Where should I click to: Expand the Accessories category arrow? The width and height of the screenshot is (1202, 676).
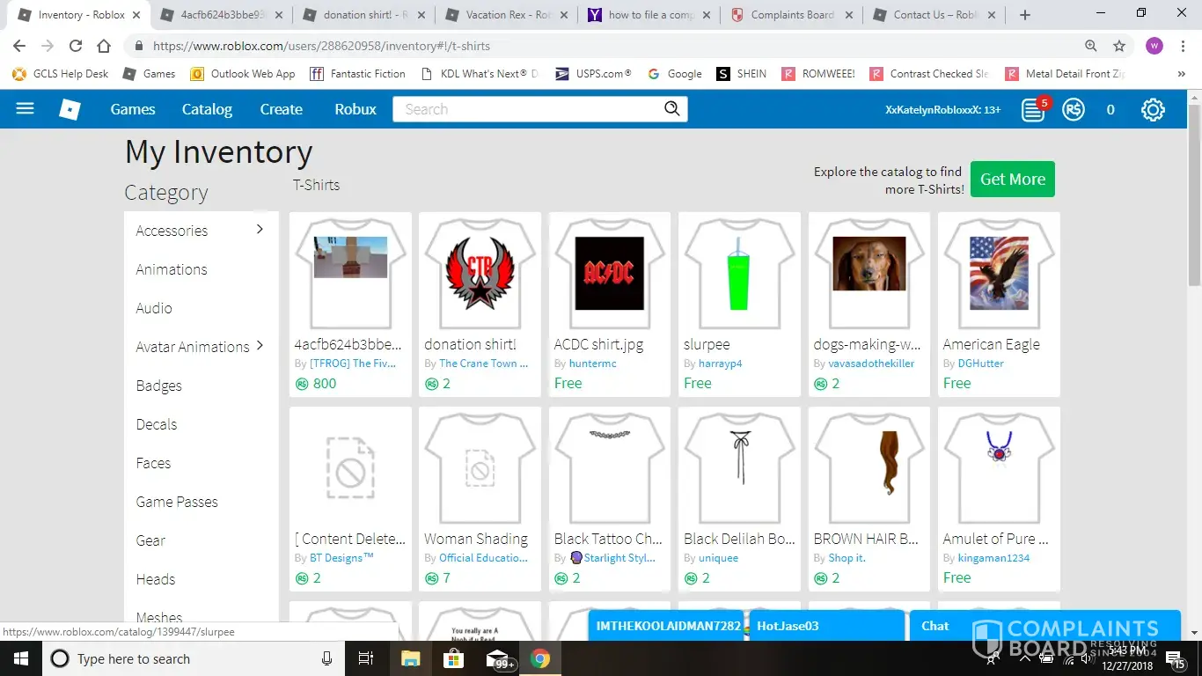(x=260, y=230)
